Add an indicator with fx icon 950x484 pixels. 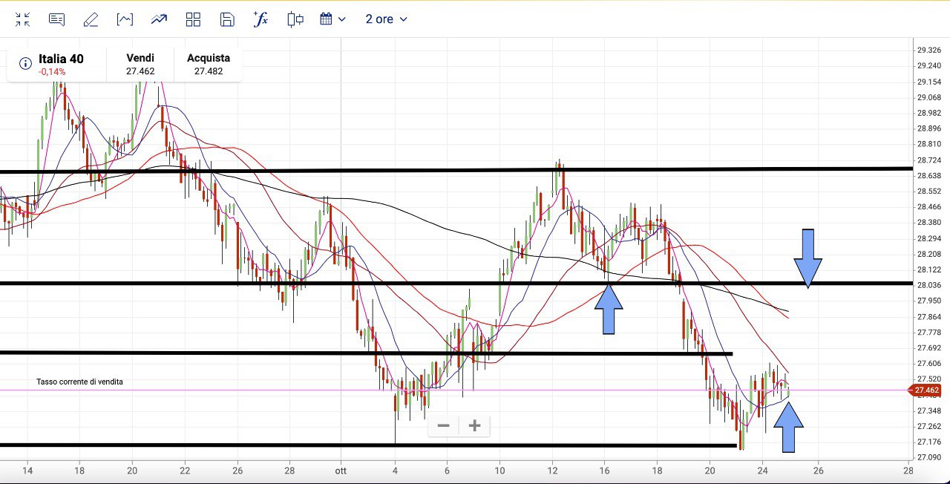click(x=261, y=19)
